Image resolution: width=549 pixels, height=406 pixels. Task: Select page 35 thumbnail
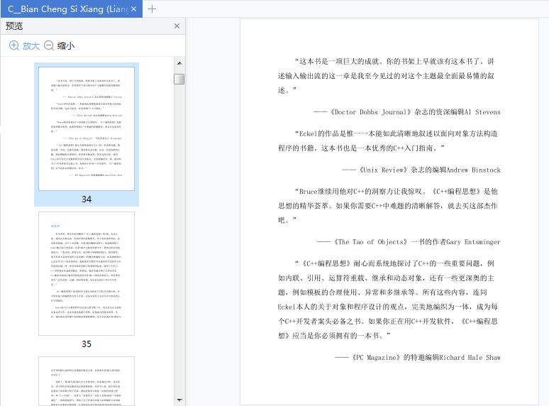(x=87, y=273)
